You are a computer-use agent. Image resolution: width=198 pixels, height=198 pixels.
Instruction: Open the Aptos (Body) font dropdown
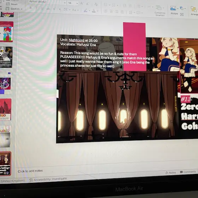[x=65, y=3]
